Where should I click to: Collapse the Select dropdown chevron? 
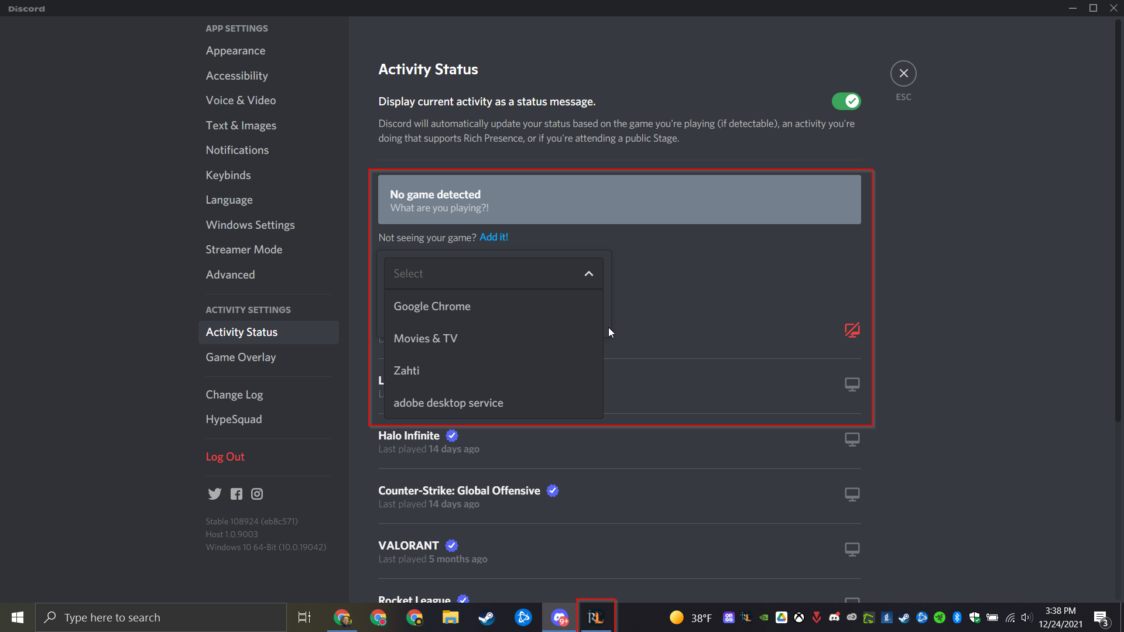tap(588, 274)
